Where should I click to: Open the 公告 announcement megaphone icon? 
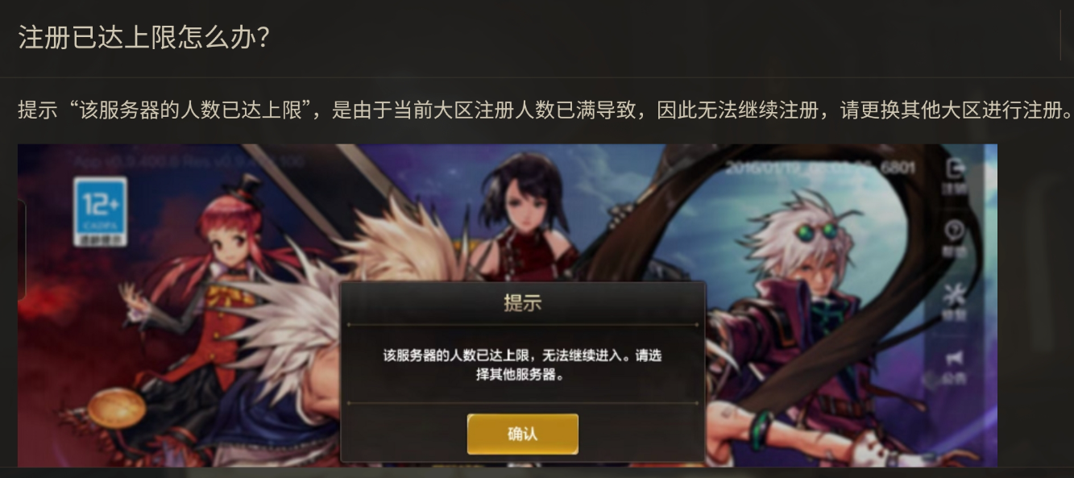955,365
